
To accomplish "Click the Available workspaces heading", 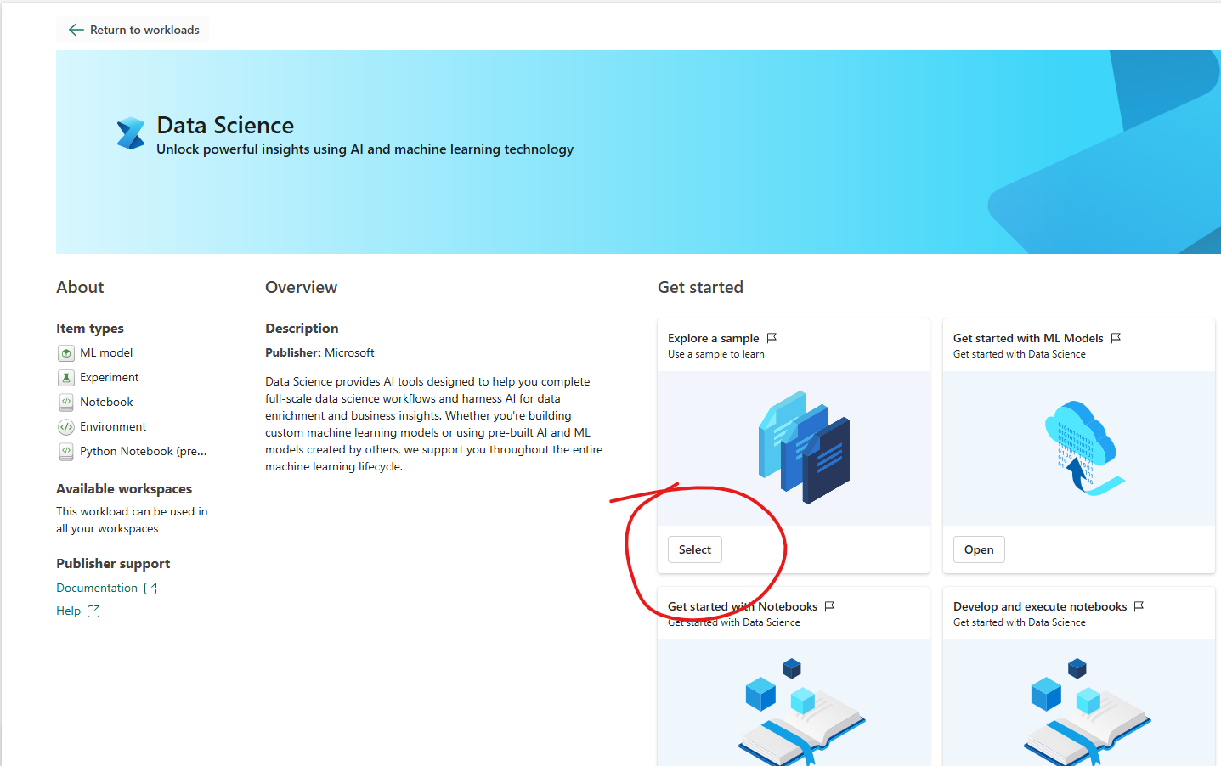I will 124,489.
